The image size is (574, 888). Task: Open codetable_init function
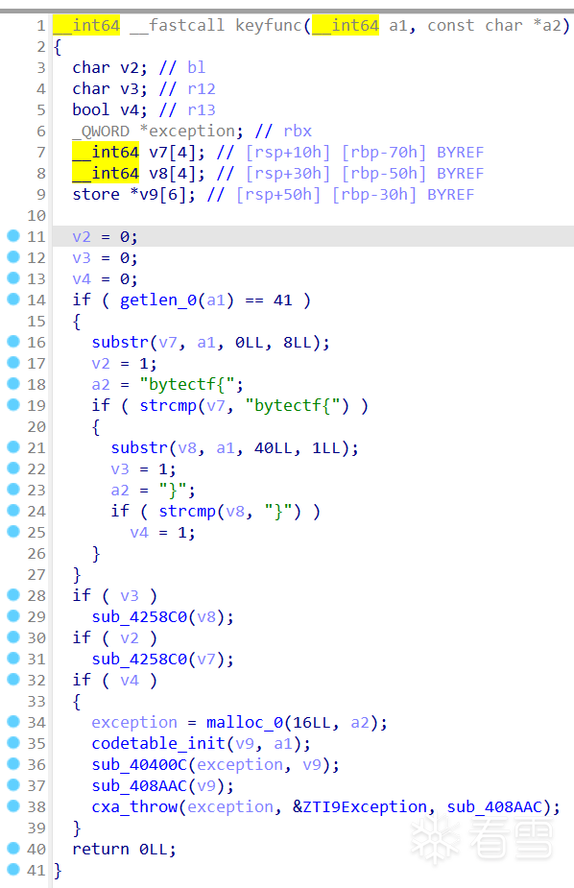point(158,744)
